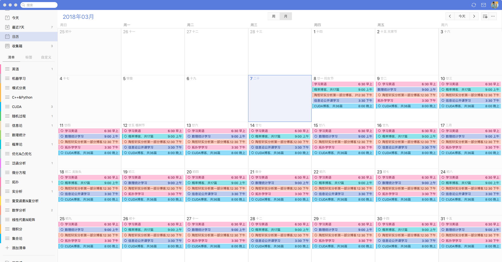Open the 最近7天 smart list
502x262 pixels.
tap(18, 27)
